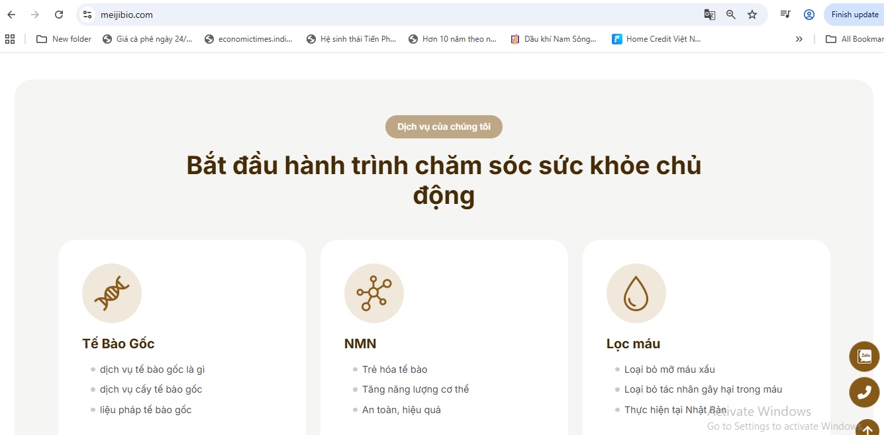The image size is (884, 435).
Task: Open the All Bookmarks folder
Action: click(x=854, y=38)
